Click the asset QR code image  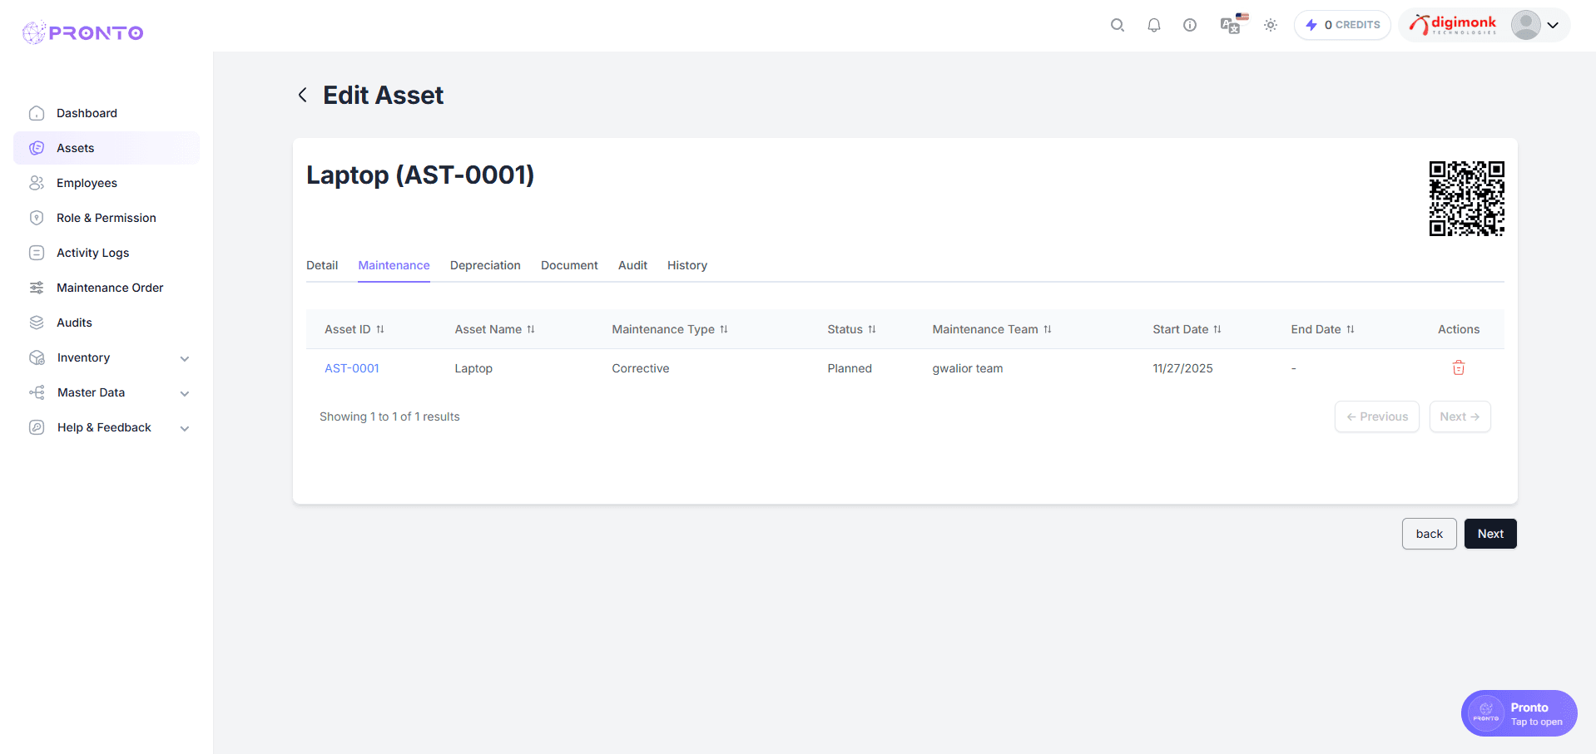tap(1466, 199)
